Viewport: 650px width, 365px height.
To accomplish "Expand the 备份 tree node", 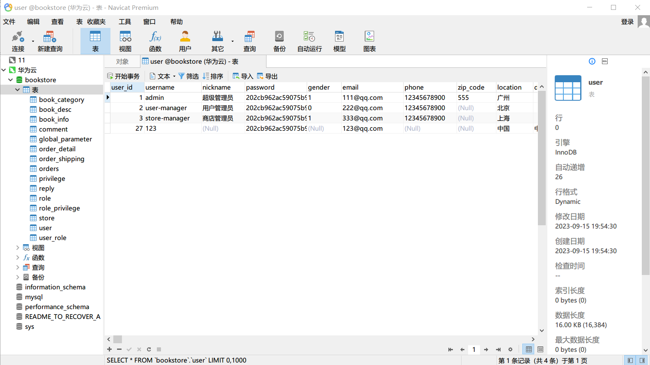I will [18, 277].
